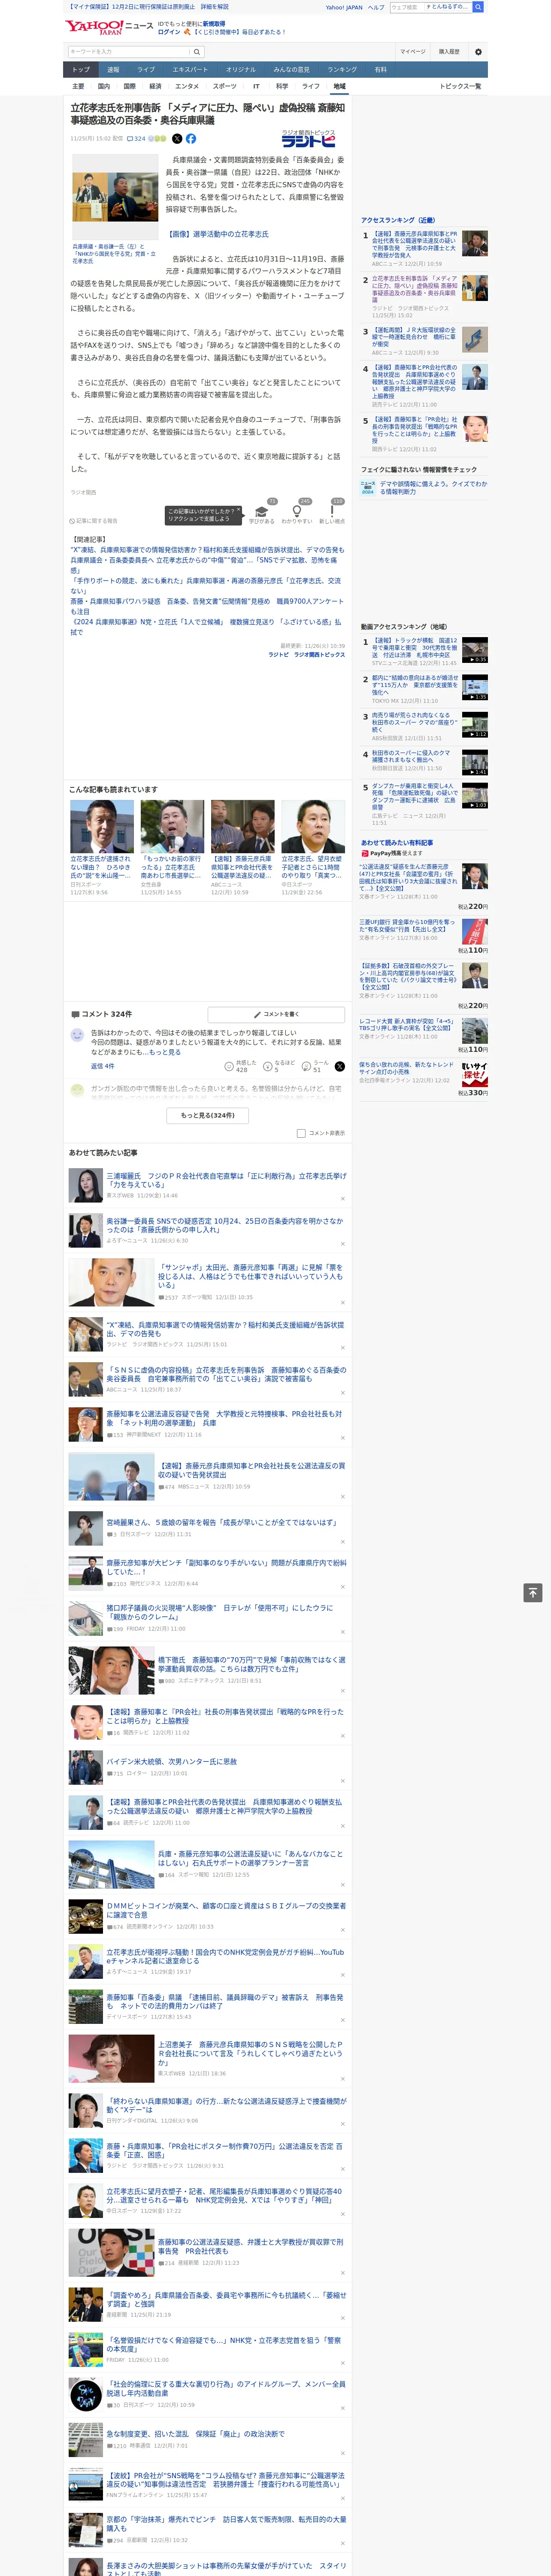551x2576 pixels.
Task: Open related link 手作りボートの競走
Action: 205,585
